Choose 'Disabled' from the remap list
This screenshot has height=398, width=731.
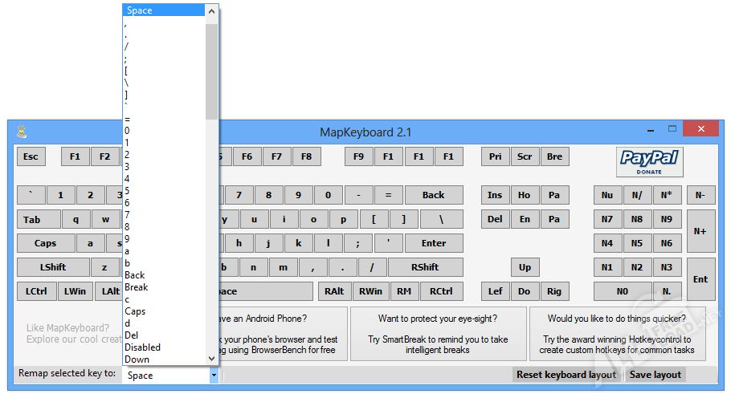(143, 347)
